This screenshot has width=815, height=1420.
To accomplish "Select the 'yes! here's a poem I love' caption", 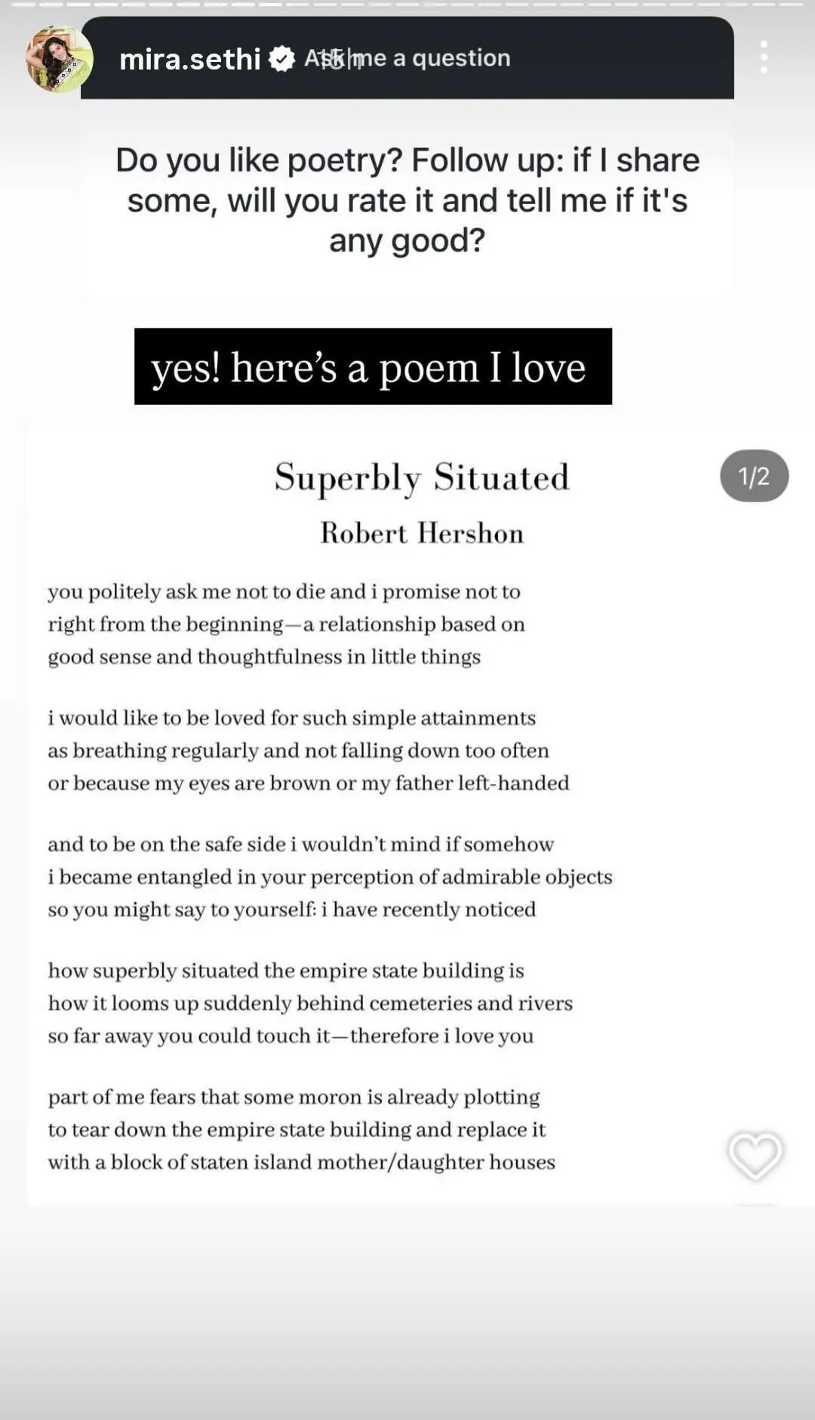I will 373,367.
